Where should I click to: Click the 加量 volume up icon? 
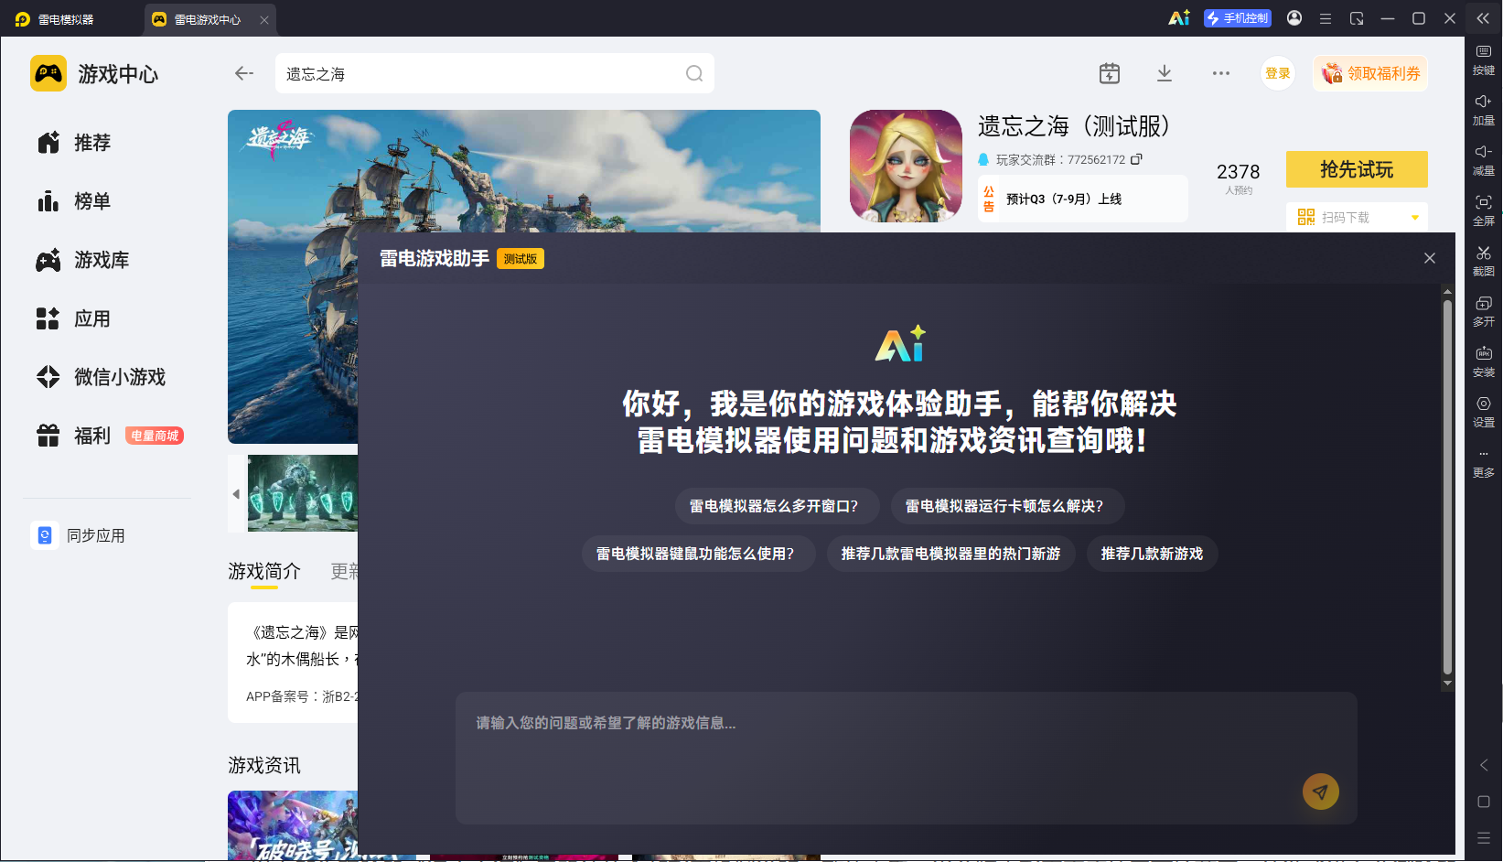pos(1484,110)
